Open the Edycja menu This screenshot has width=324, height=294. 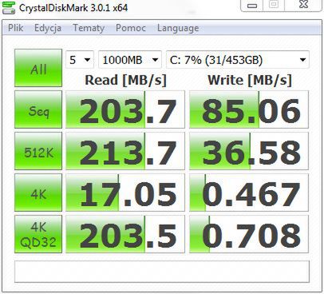[x=48, y=28]
